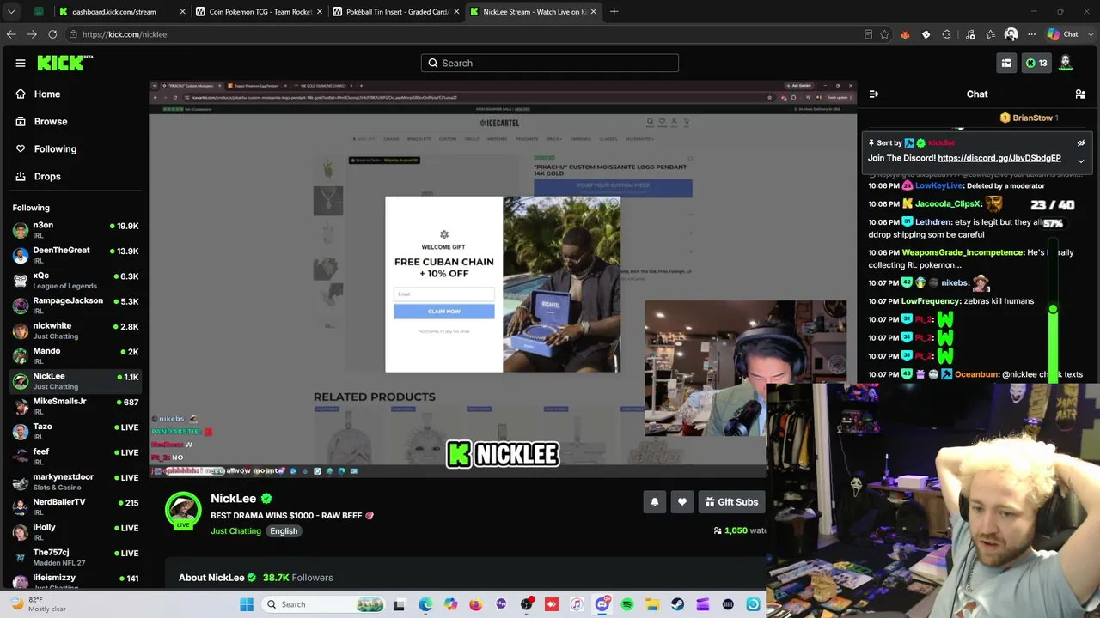The width and height of the screenshot is (1100, 618).
Task: Collapse the chat panel arrow icon
Action: 874,94
